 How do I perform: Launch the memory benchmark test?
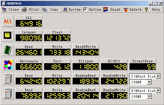(x=8, y=50)
